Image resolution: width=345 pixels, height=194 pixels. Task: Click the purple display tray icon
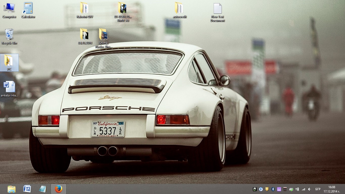click(x=279, y=189)
